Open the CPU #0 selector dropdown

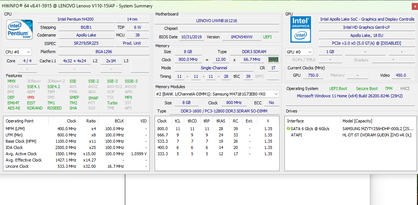18,52
